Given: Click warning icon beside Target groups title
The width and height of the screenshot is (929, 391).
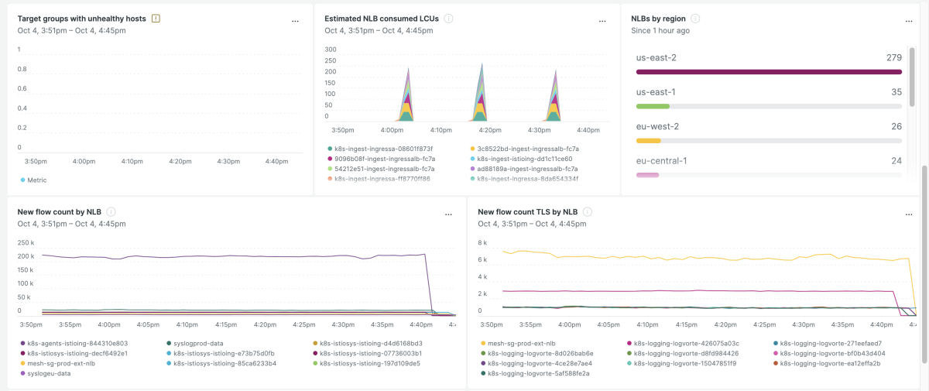Looking at the screenshot, I should click(156, 18).
